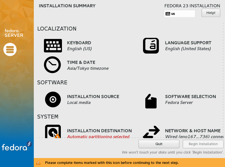This screenshot has height=167, width=225.
Task: Click the Network & Host Name arrows icon
Action: coord(151,132)
